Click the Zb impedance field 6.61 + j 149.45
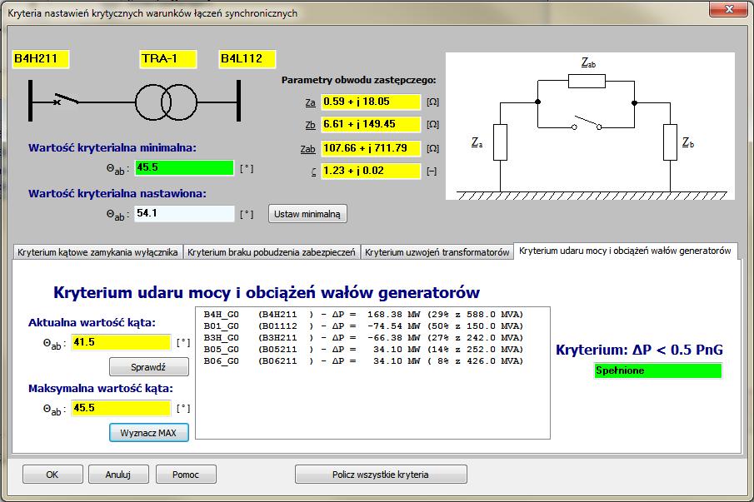Image resolution: width=754 pixels, height=502 pixels. click(371, 124)
